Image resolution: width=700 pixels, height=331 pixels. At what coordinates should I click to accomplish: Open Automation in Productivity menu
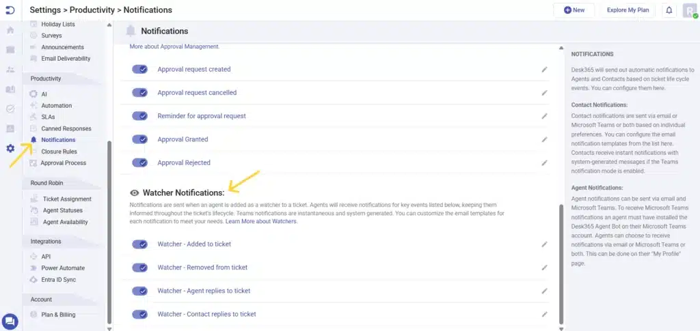[56, 106]
